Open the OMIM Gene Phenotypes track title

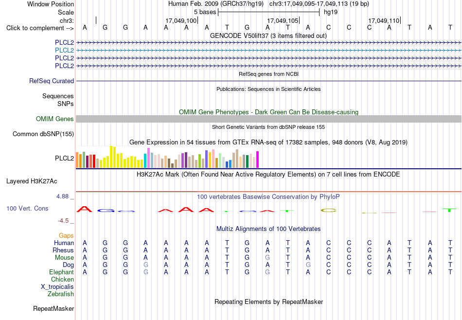coord(268,112)
